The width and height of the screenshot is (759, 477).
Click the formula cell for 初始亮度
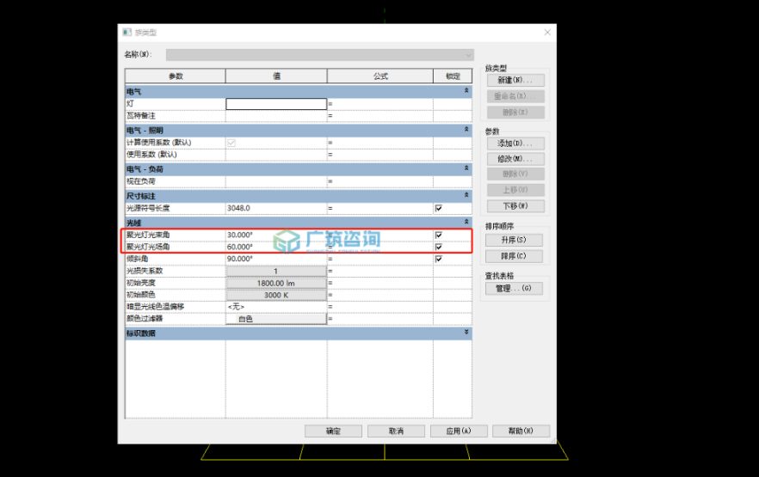click(380, 284)
